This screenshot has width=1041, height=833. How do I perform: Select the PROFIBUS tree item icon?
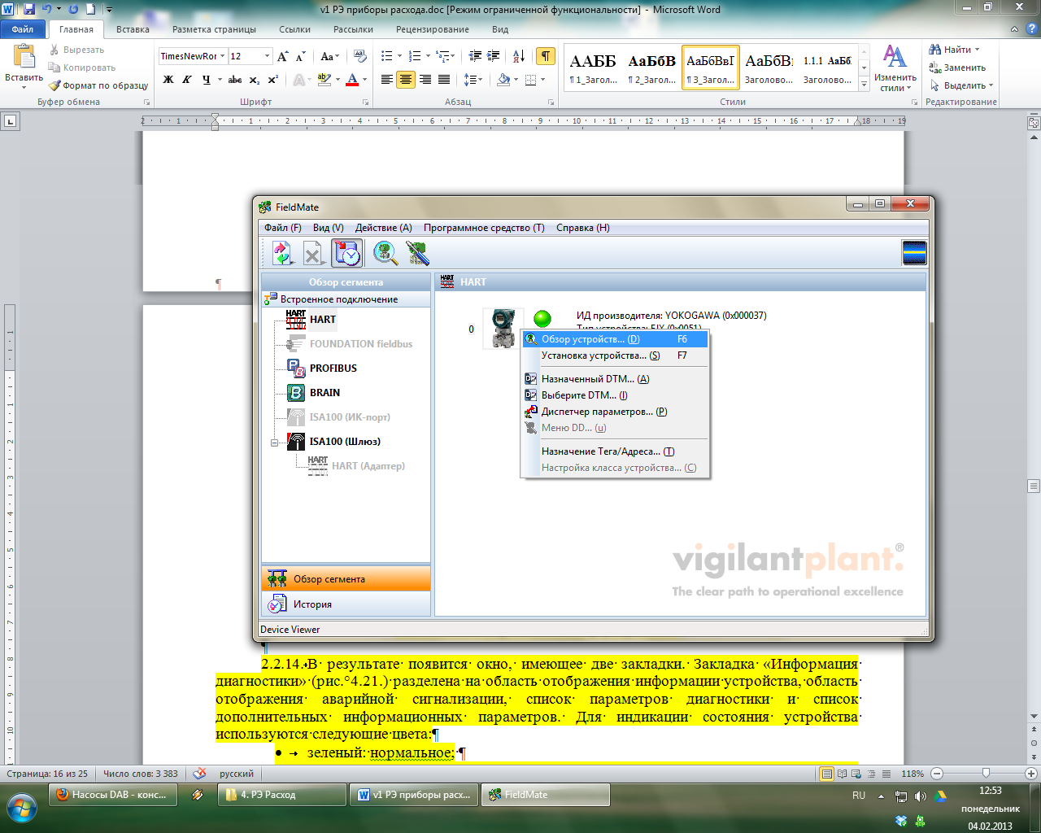click(x=296, y=369)
